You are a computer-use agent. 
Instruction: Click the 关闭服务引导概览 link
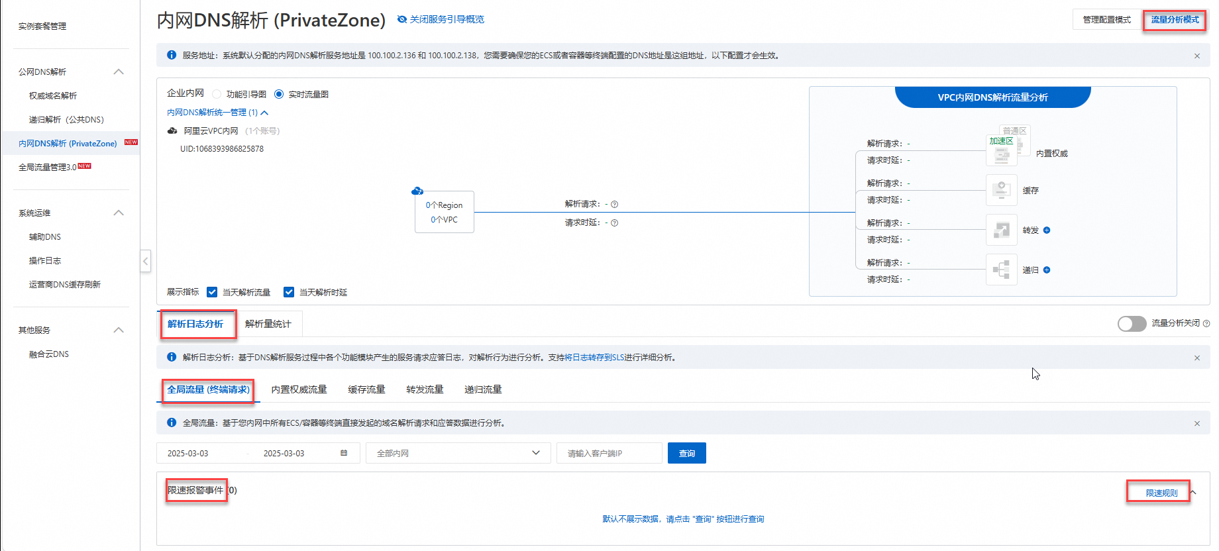click(447, 19)
